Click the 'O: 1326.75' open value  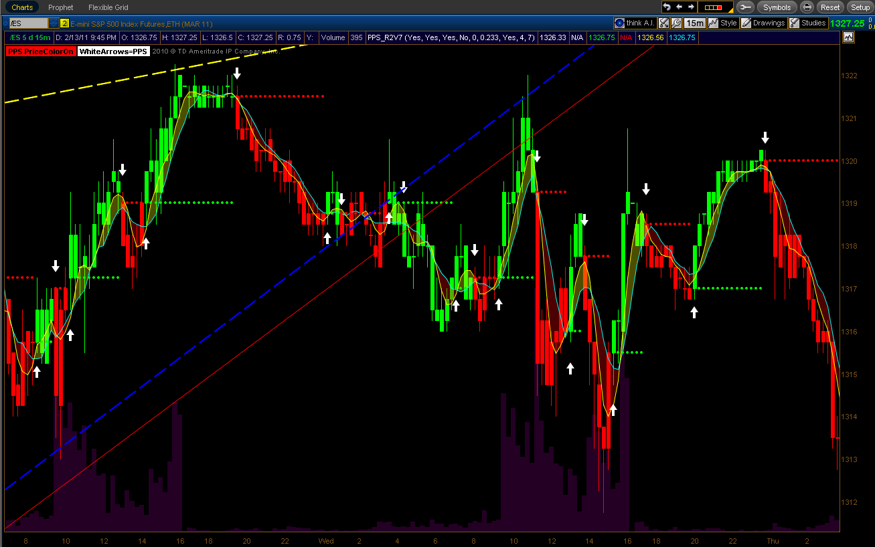click(139, 38)
